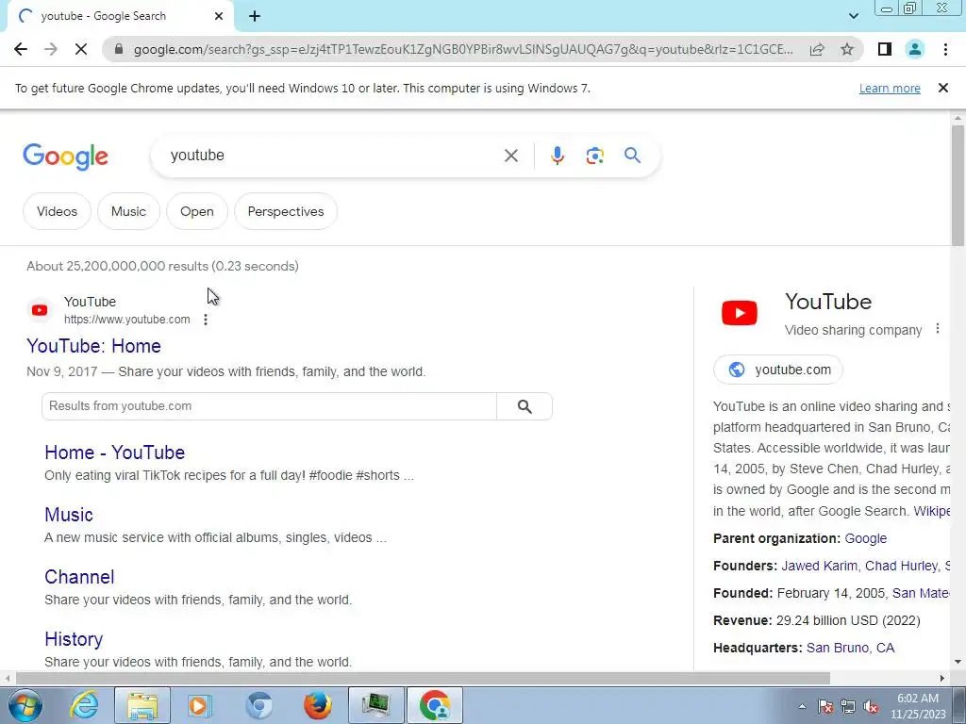The image size is (966, 724).
Task: Open the History sitelink
Action: pos(74,639)
